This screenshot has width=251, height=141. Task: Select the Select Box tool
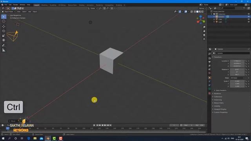pos(4,16)
